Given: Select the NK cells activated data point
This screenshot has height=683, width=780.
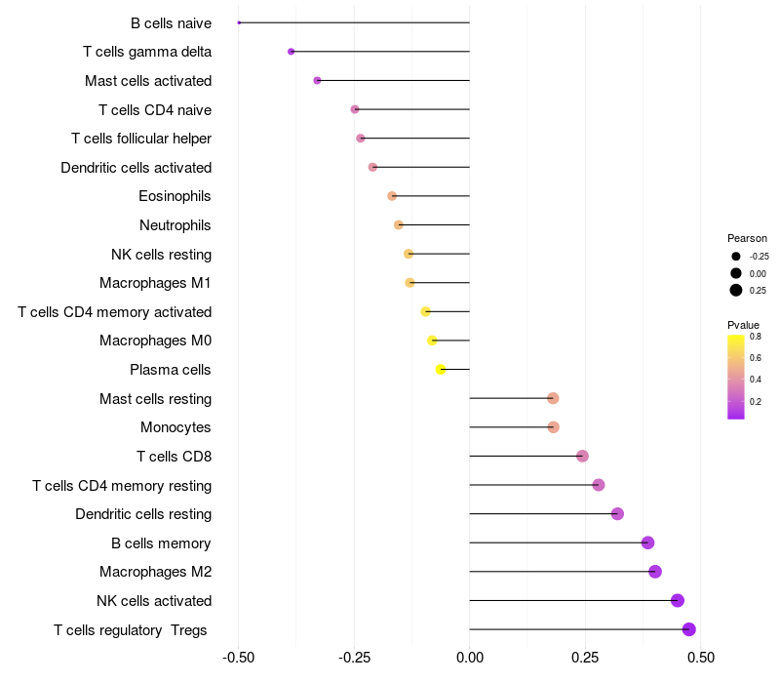Looking at the screenshot, I should tap(678, 600).
